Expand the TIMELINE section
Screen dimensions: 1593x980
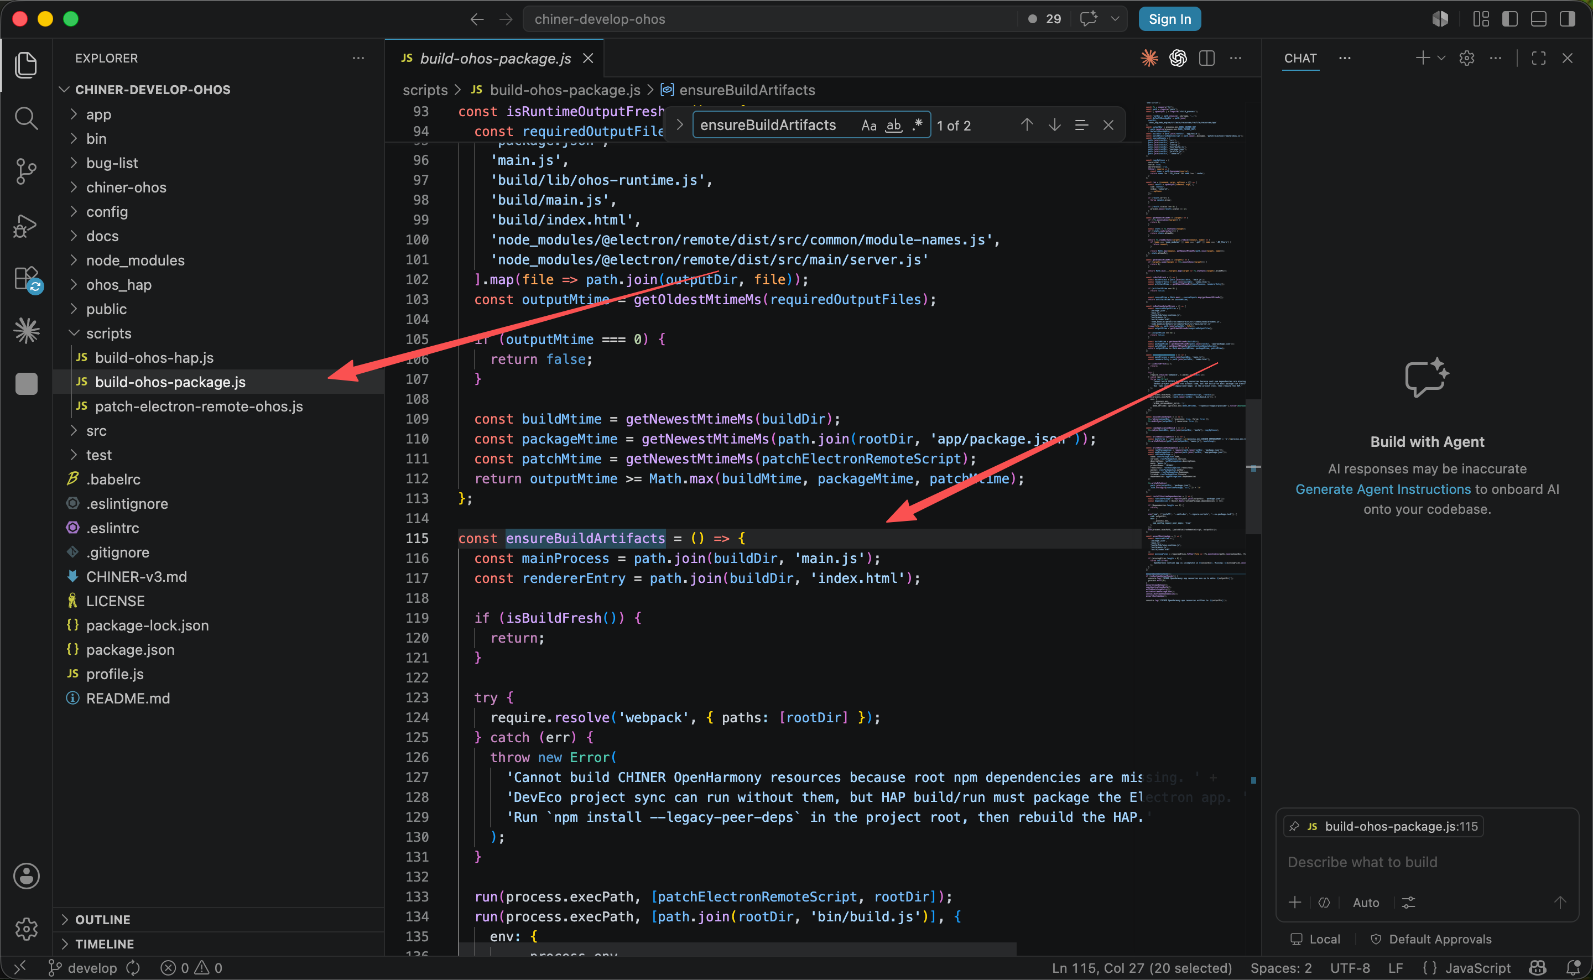(x=219, y=943)
